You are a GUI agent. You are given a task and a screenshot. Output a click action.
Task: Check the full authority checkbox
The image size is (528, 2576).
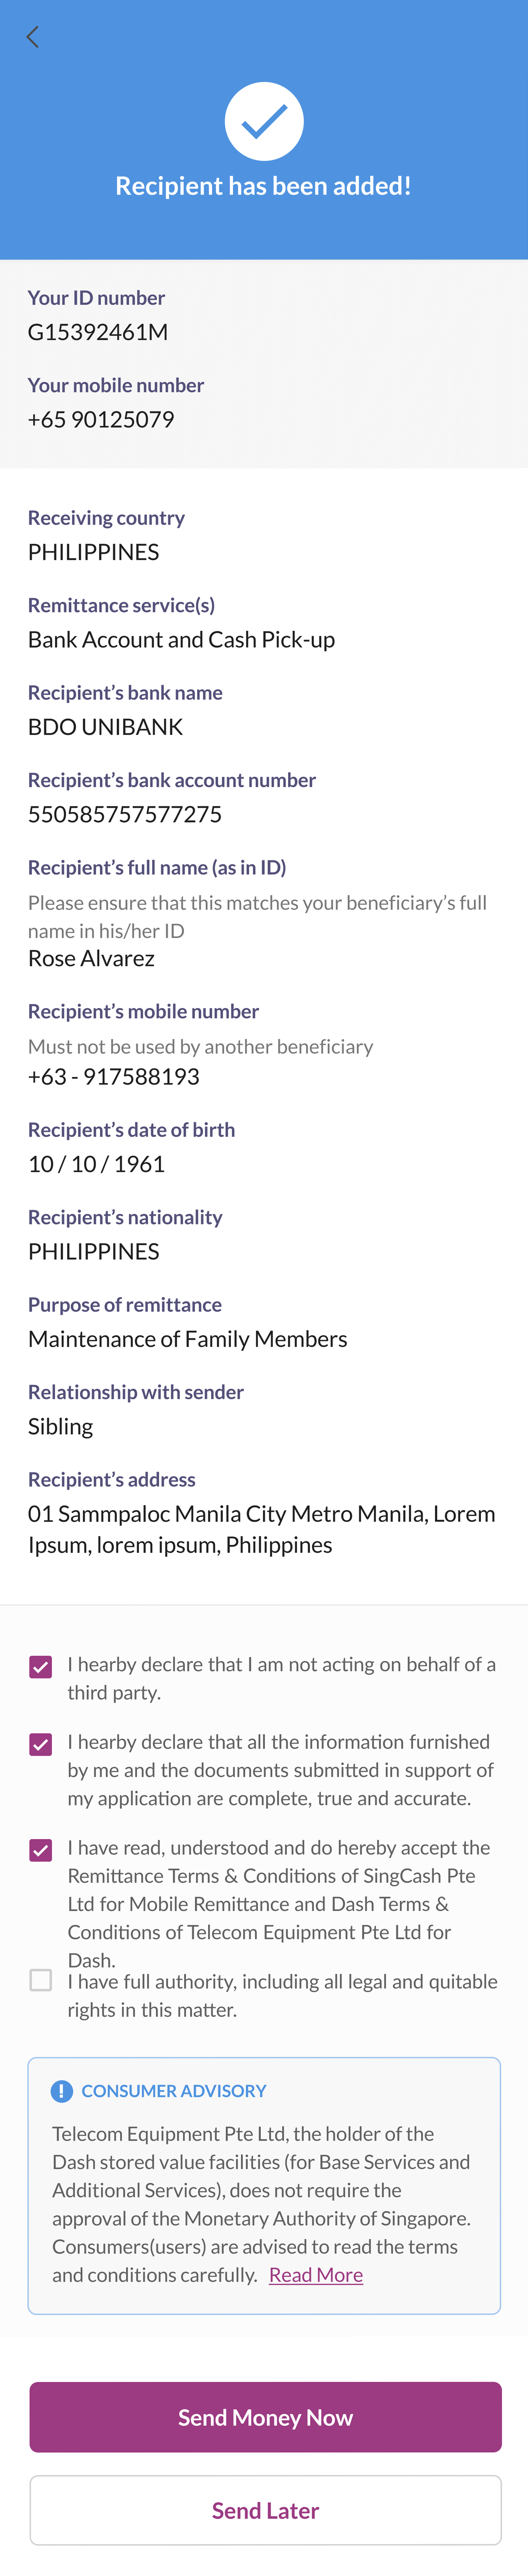pos(41,1980)
